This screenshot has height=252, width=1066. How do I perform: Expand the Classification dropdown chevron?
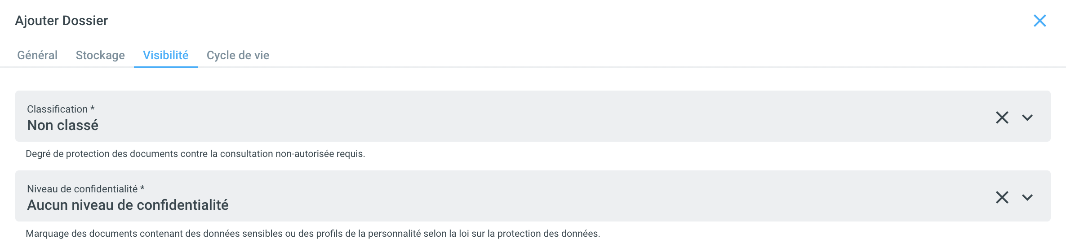[x=1027, y=117]
